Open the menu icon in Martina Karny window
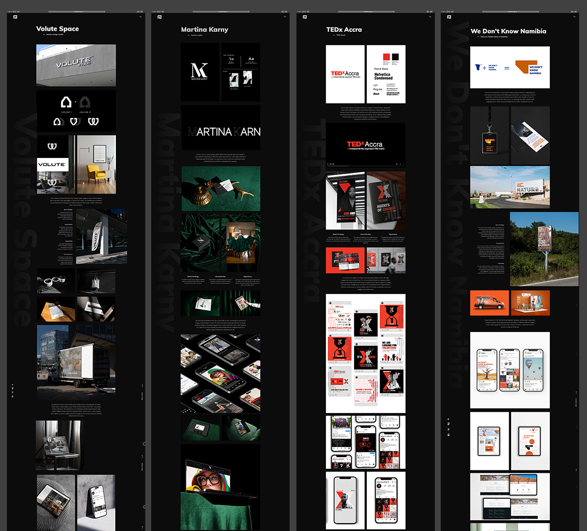Viewport: 587px width, 531px height. coord(285,17)
